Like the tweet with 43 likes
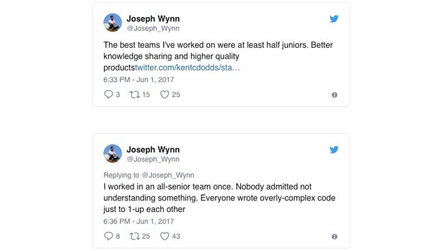The image size is (438, 251). pyautogui.click(x=164, y=236)
